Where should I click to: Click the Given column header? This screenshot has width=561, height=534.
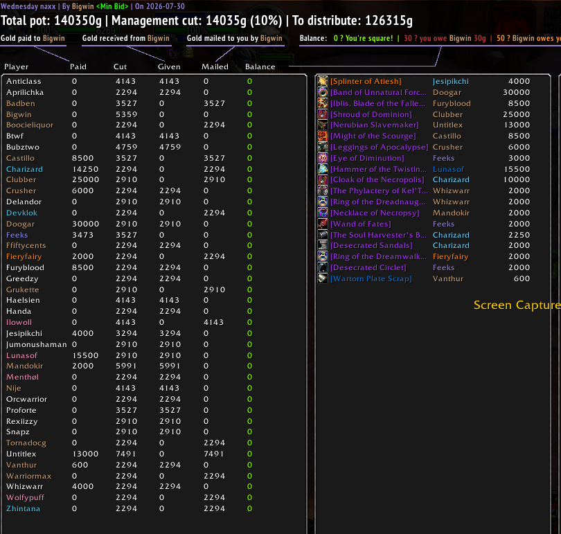[x=169, y=67]
